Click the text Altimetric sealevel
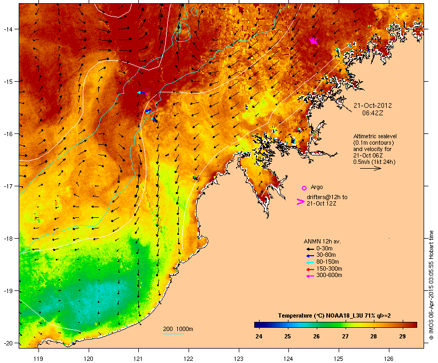Image resolution: width=438 pixels, height=363 pixels. [x=375, y=136]
